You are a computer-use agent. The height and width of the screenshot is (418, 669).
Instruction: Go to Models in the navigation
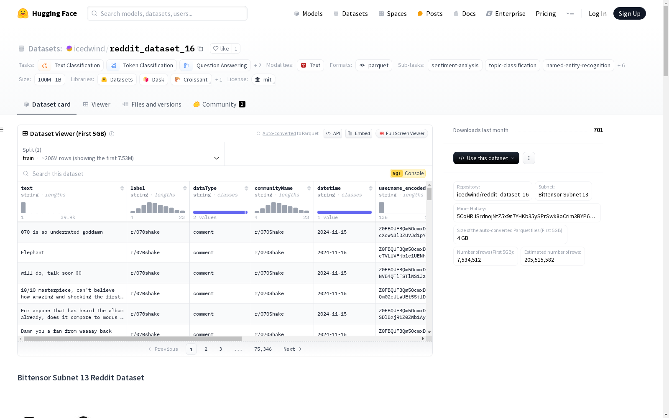pos(308,13)
